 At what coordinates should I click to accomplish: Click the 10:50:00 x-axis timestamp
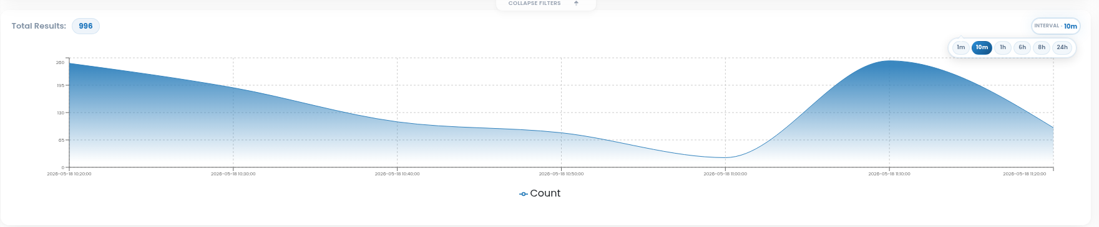(x=561, y=174)
